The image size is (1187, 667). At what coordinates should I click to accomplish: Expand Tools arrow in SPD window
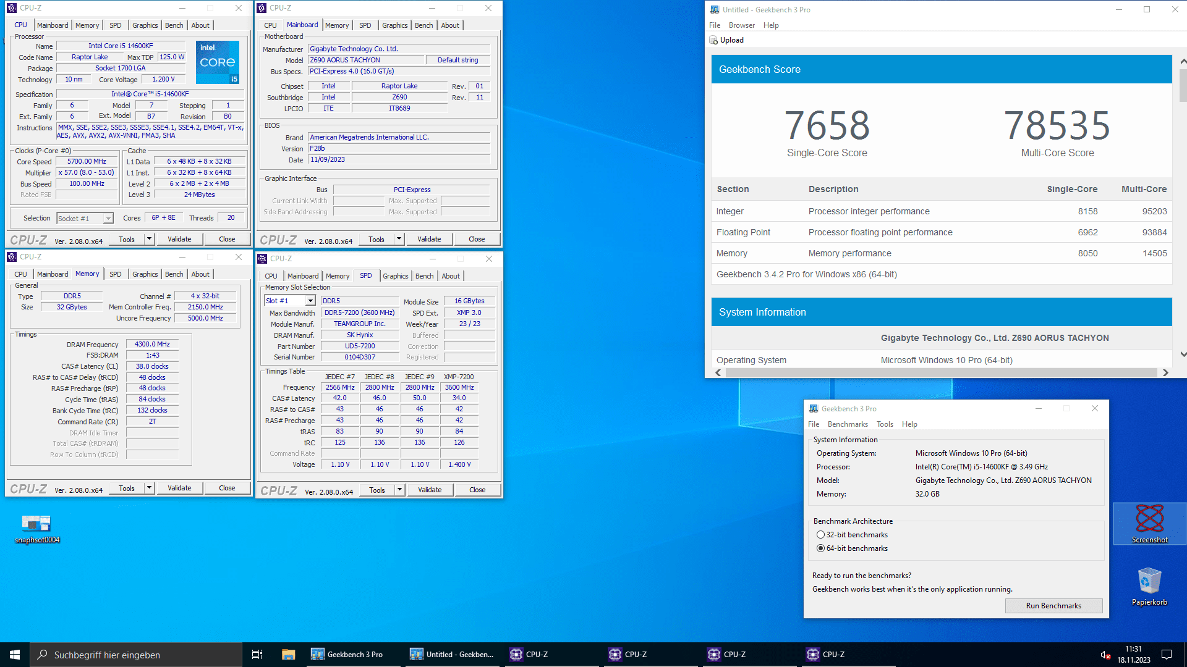click(x=399, y=490)
